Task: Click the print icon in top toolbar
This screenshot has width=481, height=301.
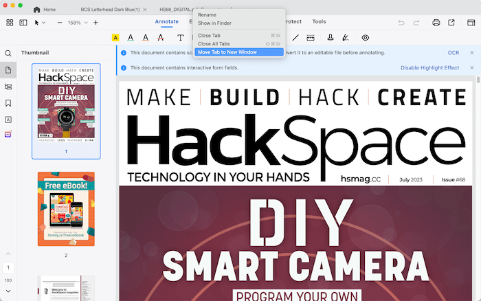Action: [x=436, y=23]
